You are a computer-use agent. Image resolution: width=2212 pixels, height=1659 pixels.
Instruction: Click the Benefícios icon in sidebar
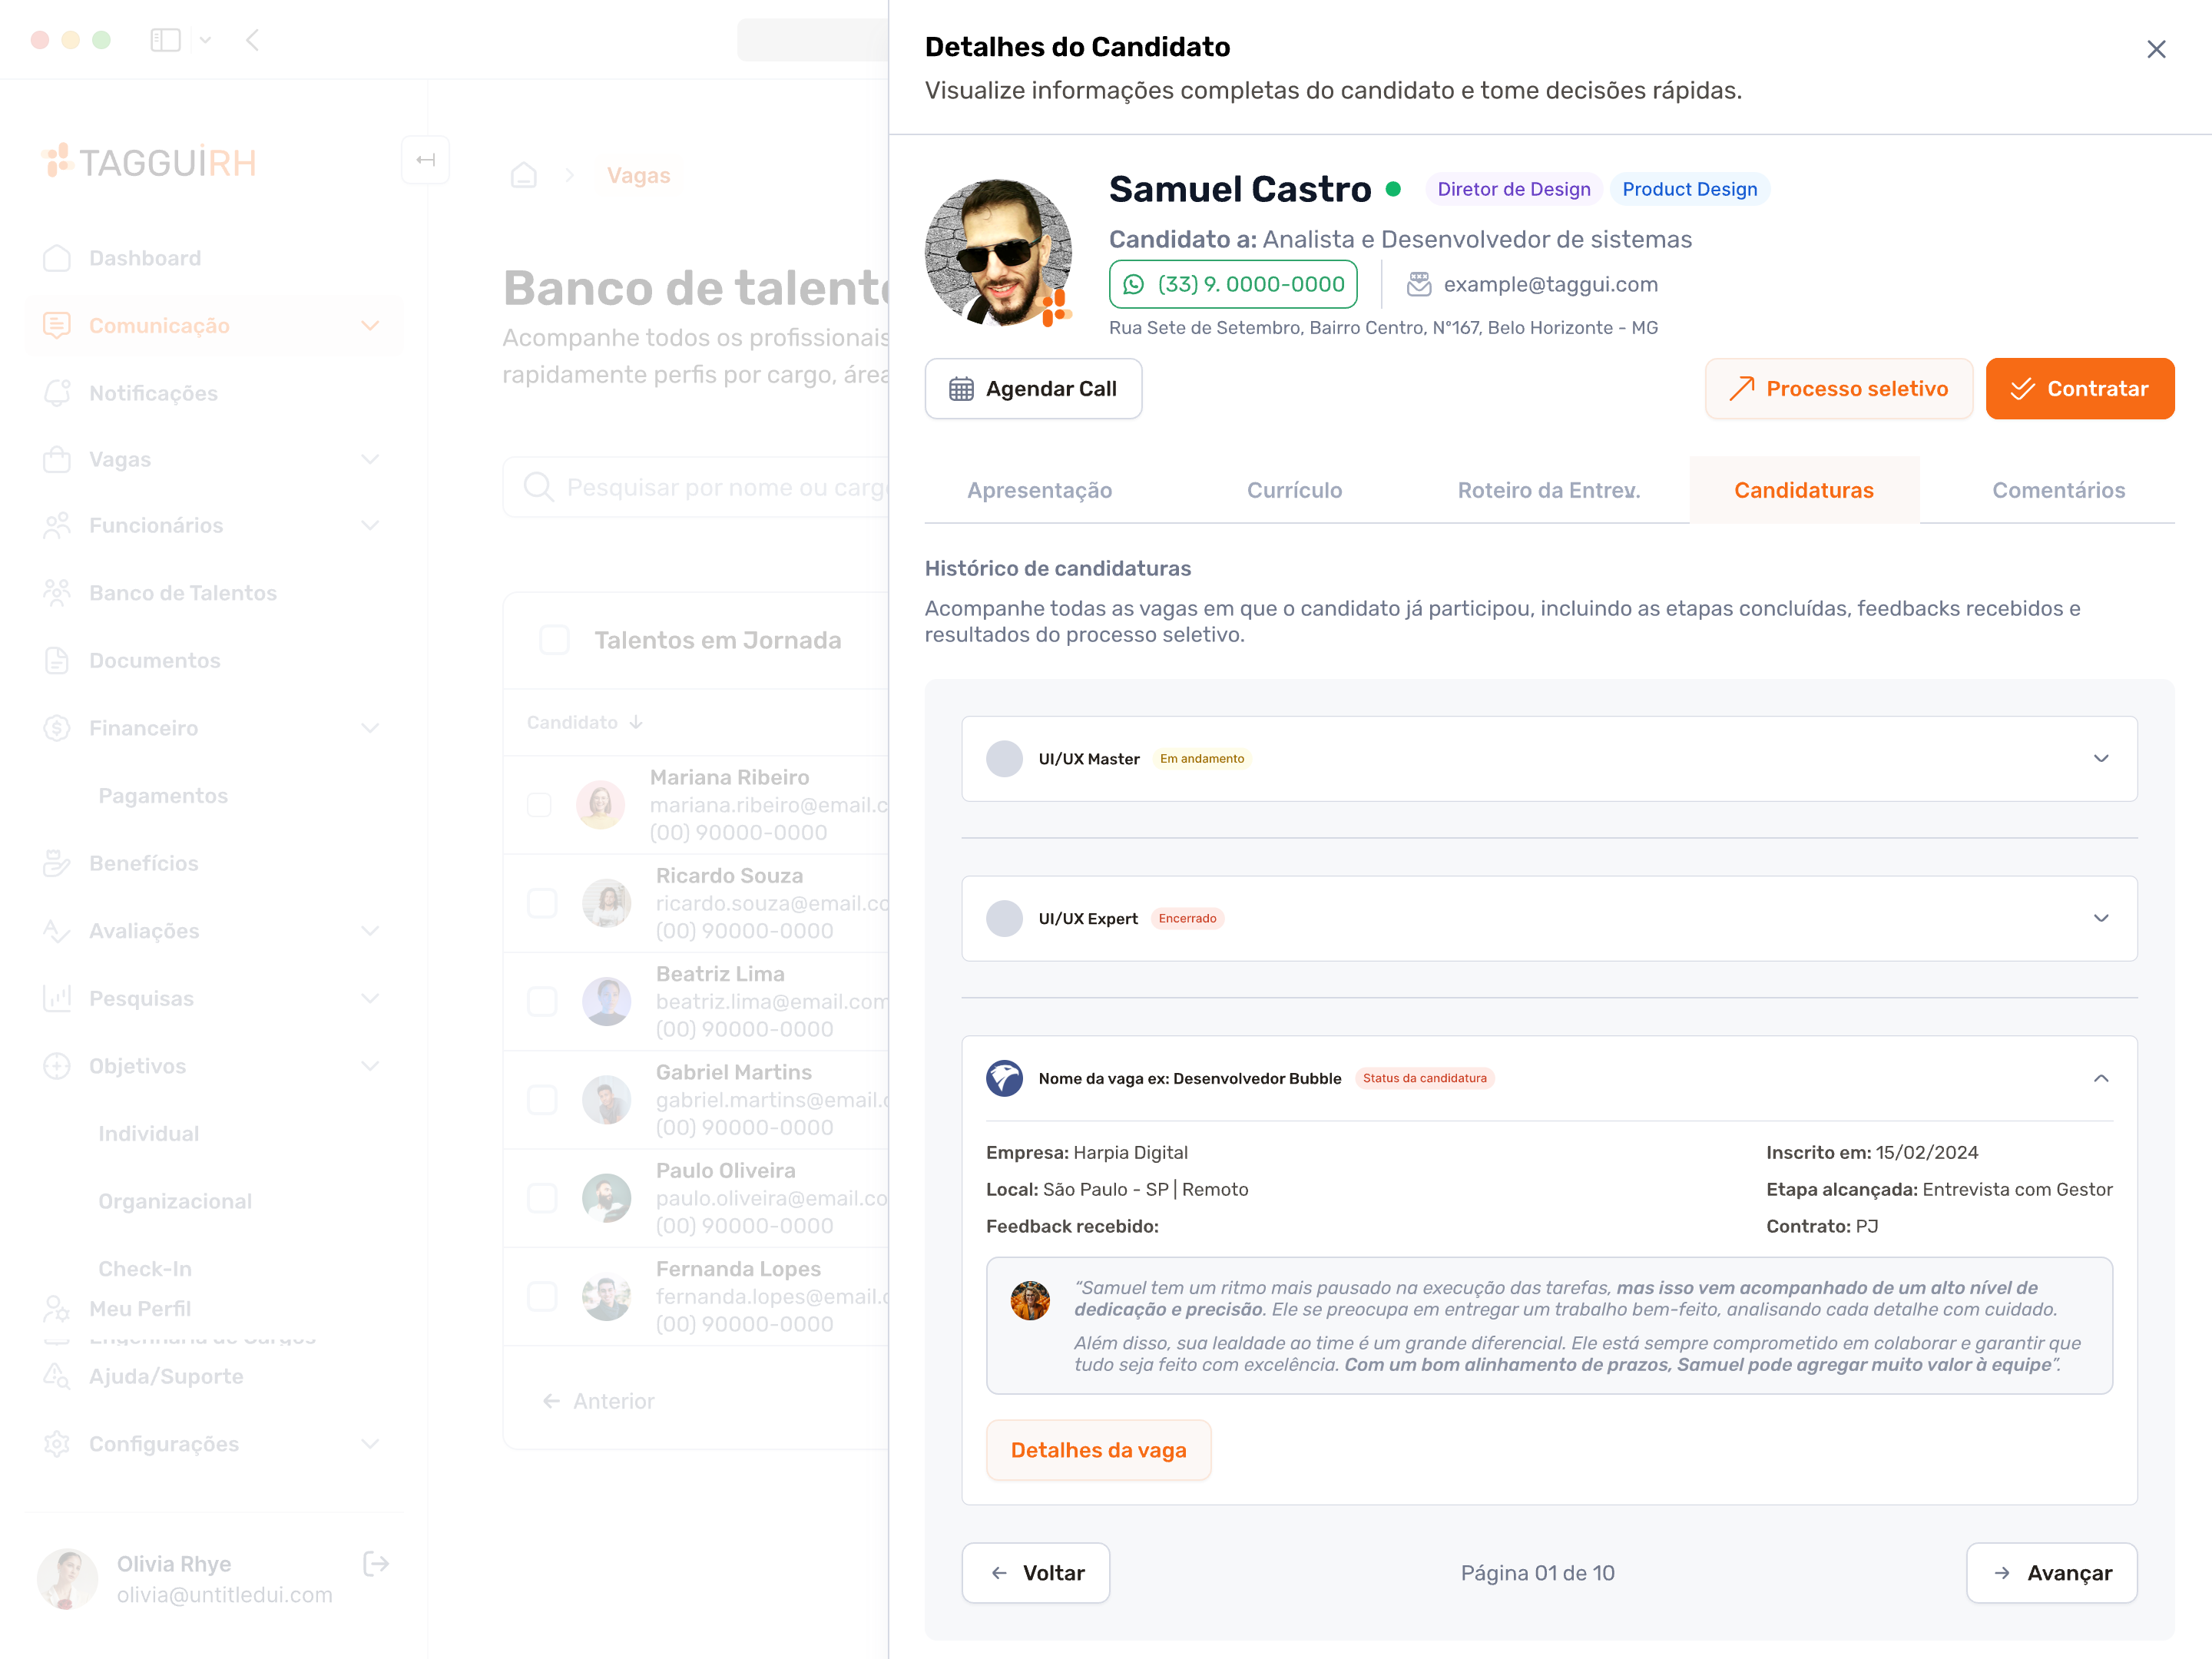point(57,863)
